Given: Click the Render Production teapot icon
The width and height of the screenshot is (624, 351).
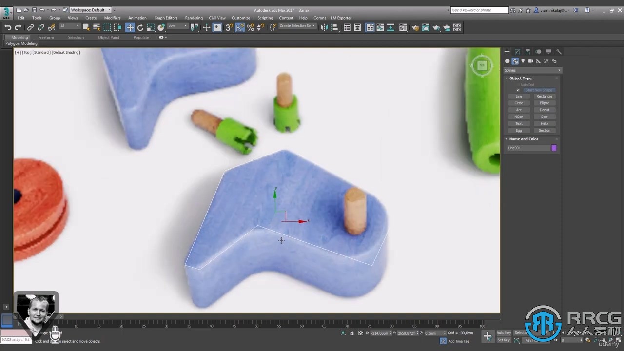Looking at the screenshot, I should click(436, 28).
